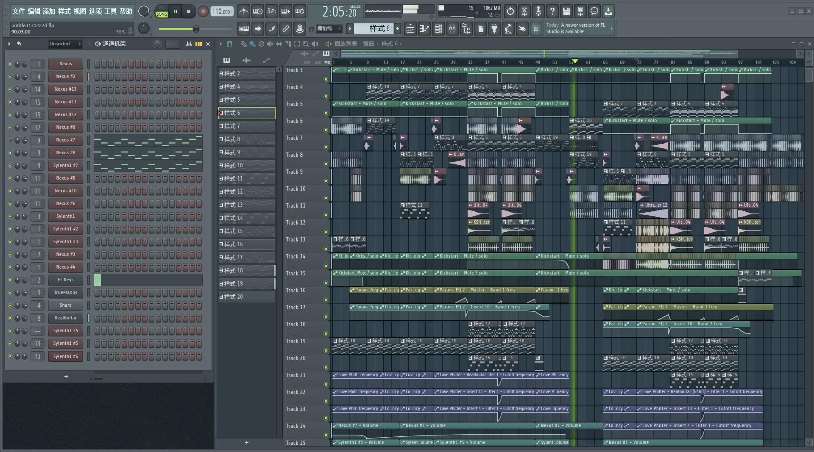Add a channel with the plus button
The width and height of the screenshot is (814, 452).
click(x=66, y=377)
